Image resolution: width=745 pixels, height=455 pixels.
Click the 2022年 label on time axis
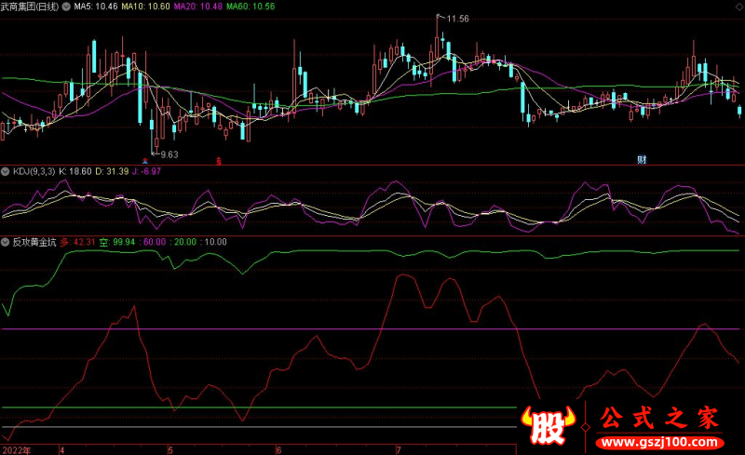click(x=17, y=450)
